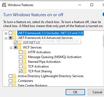Image resolution: width=104 pixels, height=97 pixels.
Task: Click the folder icon next to TCP Activation
Action: pyautogui.click(x=25, y=67)
